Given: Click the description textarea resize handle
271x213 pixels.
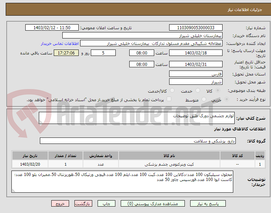Looking at the screenshot, I should click(x=41, y=122).
